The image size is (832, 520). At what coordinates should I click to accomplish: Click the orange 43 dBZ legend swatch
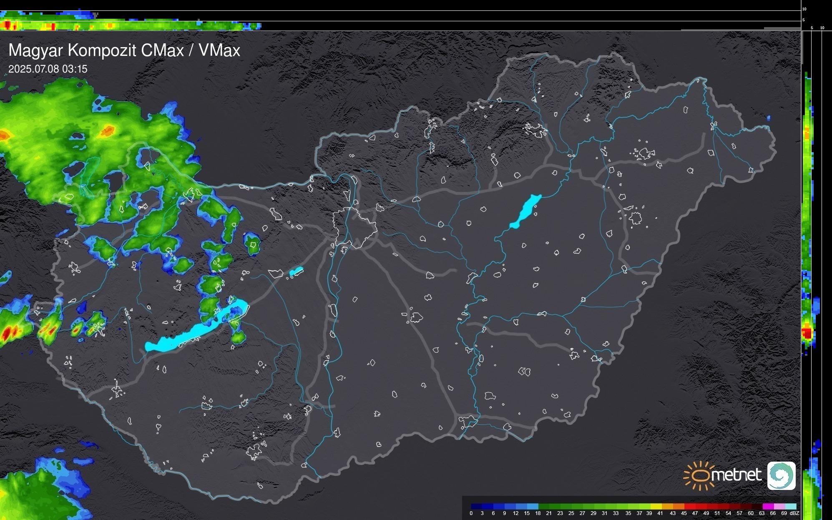click(668, 506)
